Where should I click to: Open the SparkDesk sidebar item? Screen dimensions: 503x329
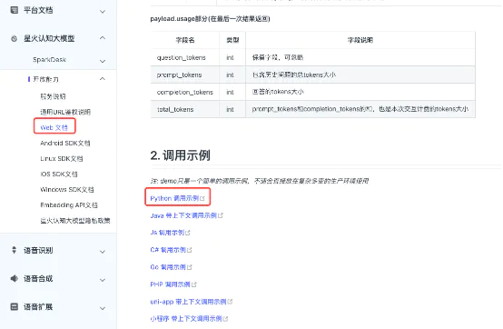49,60
